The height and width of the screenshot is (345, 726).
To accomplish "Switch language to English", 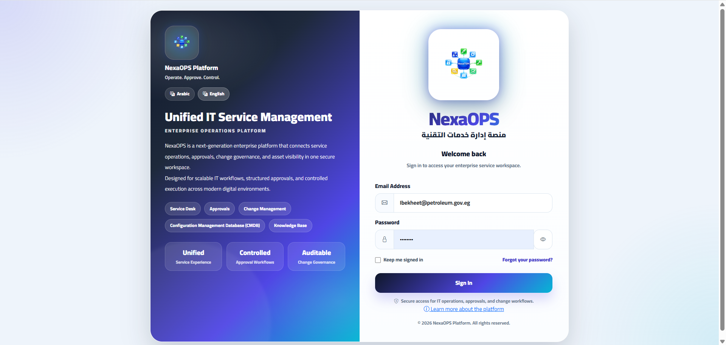I will tap(214, 94).
